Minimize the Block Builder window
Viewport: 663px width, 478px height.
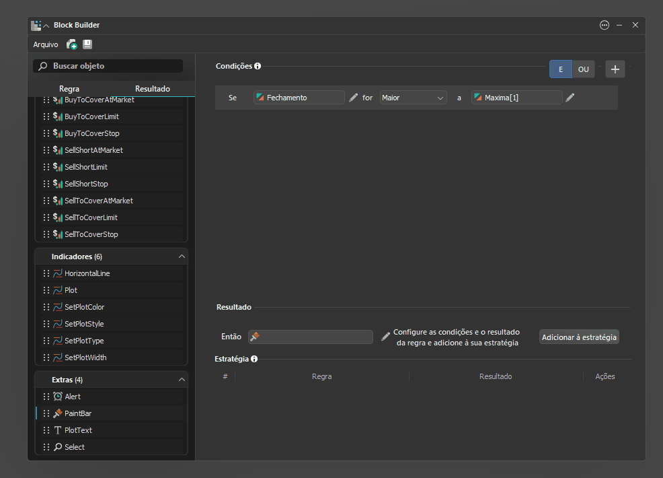[619, 26]
